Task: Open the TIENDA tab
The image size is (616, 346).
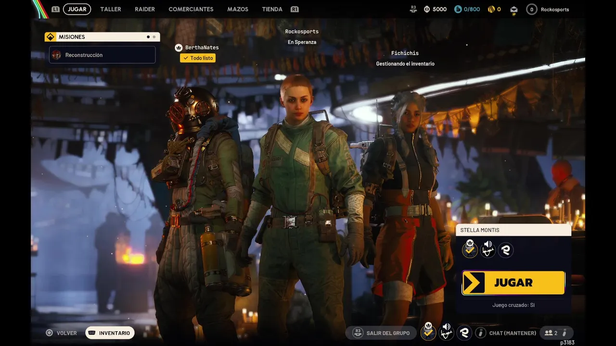Action: click(272, 9)
